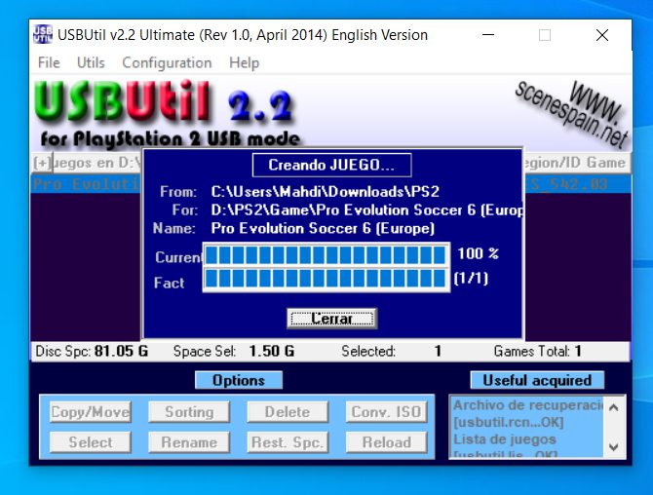Click the Games Total 1 status entry

pos(538,351)
